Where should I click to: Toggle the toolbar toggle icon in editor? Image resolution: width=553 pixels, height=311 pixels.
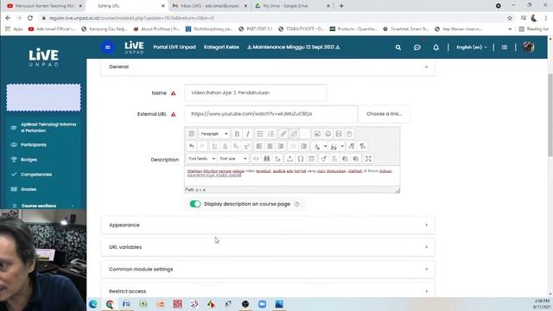[x=192, y=134]
